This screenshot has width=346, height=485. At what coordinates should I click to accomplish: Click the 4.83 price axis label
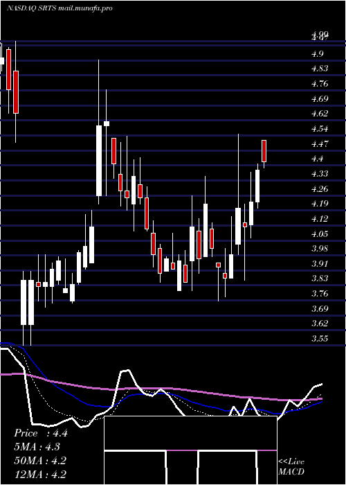click(320, 69)
